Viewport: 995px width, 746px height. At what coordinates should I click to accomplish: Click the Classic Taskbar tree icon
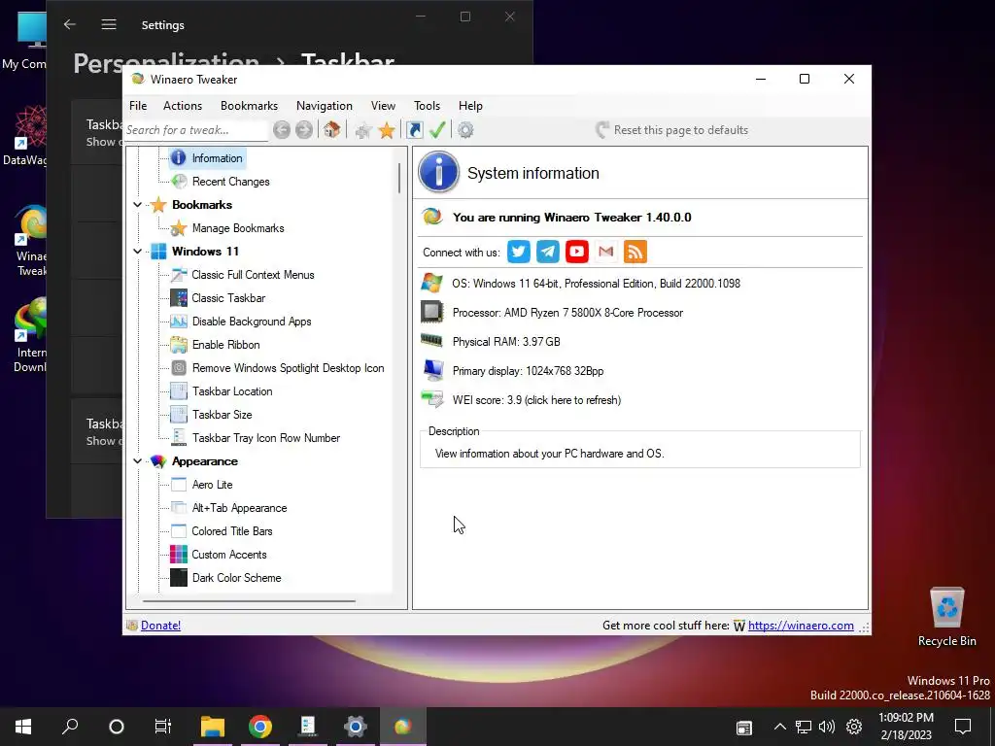(179, 297)
